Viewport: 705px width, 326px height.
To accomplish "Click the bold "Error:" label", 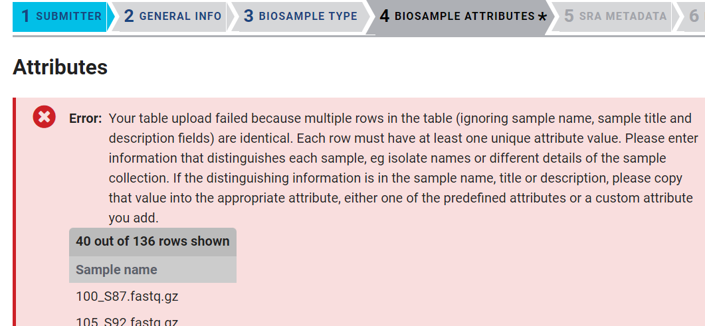I will 85,120.
